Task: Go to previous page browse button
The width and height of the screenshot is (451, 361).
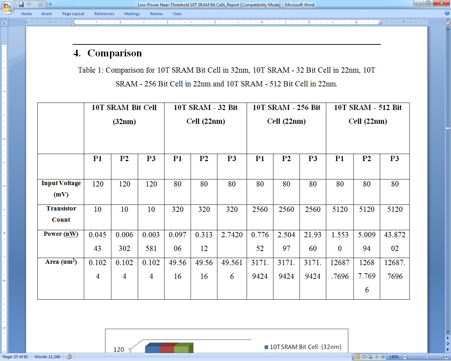Action: (x=448, y=338)
